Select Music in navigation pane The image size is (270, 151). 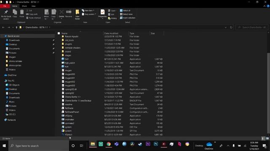pos(11,102)
